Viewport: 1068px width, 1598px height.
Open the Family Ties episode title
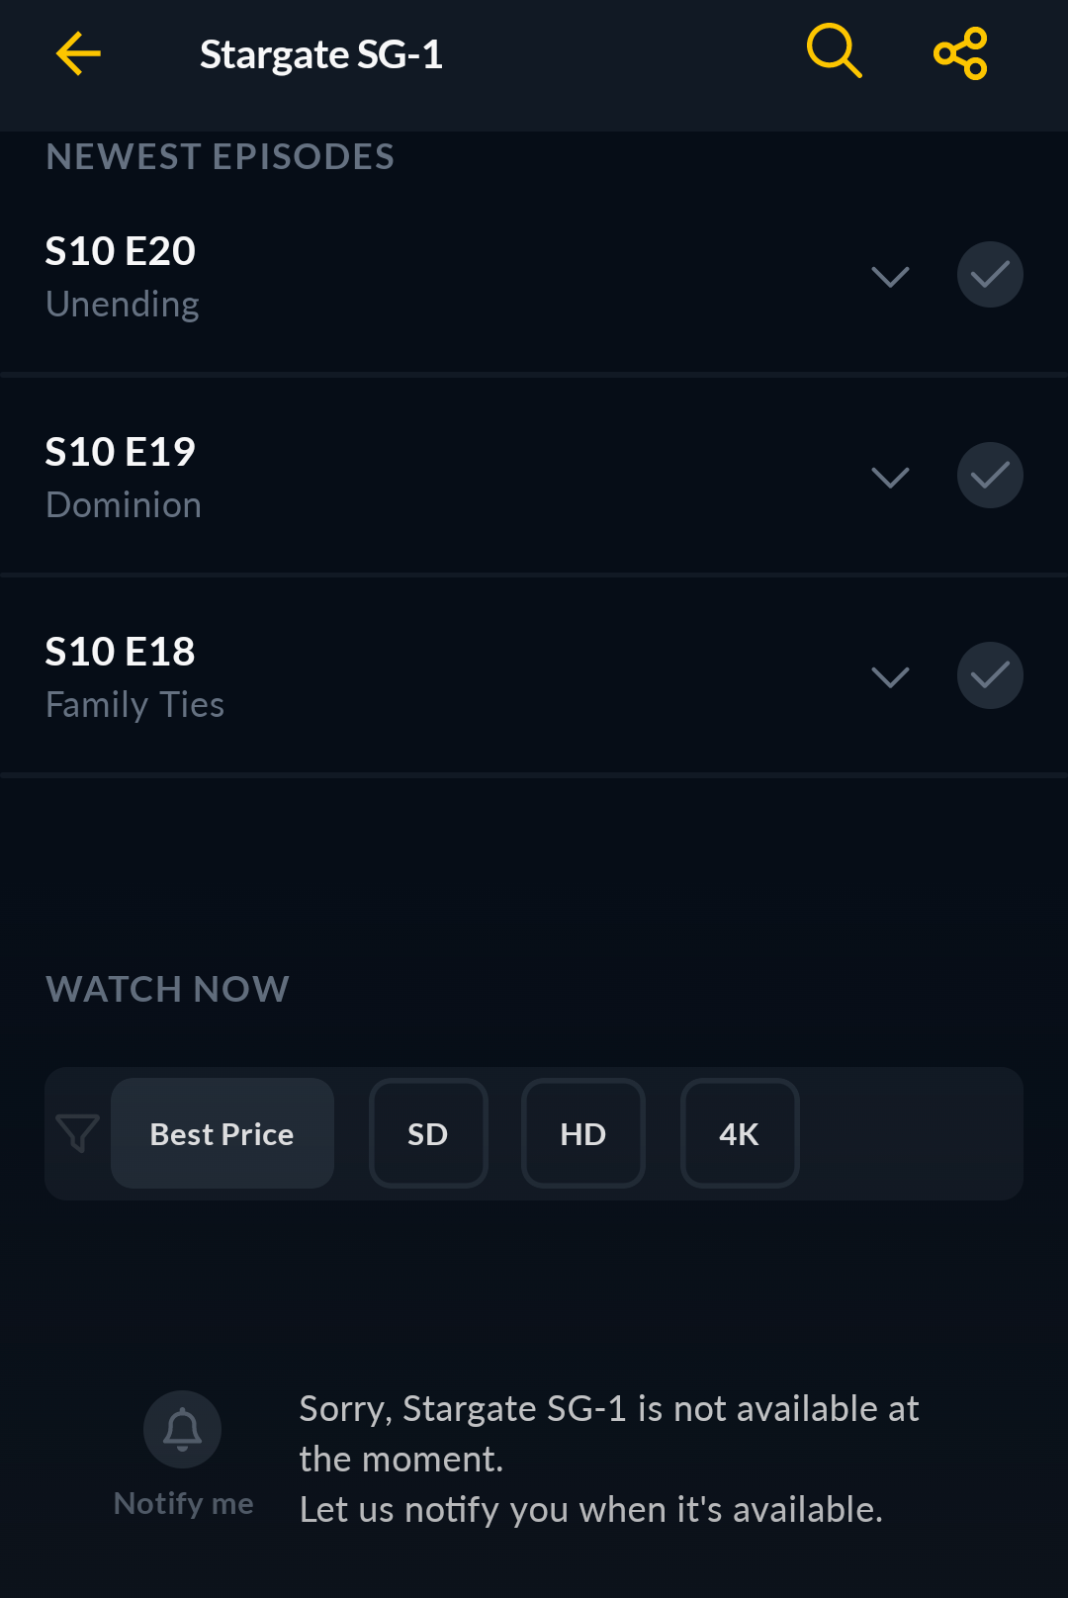pos(135,705)
